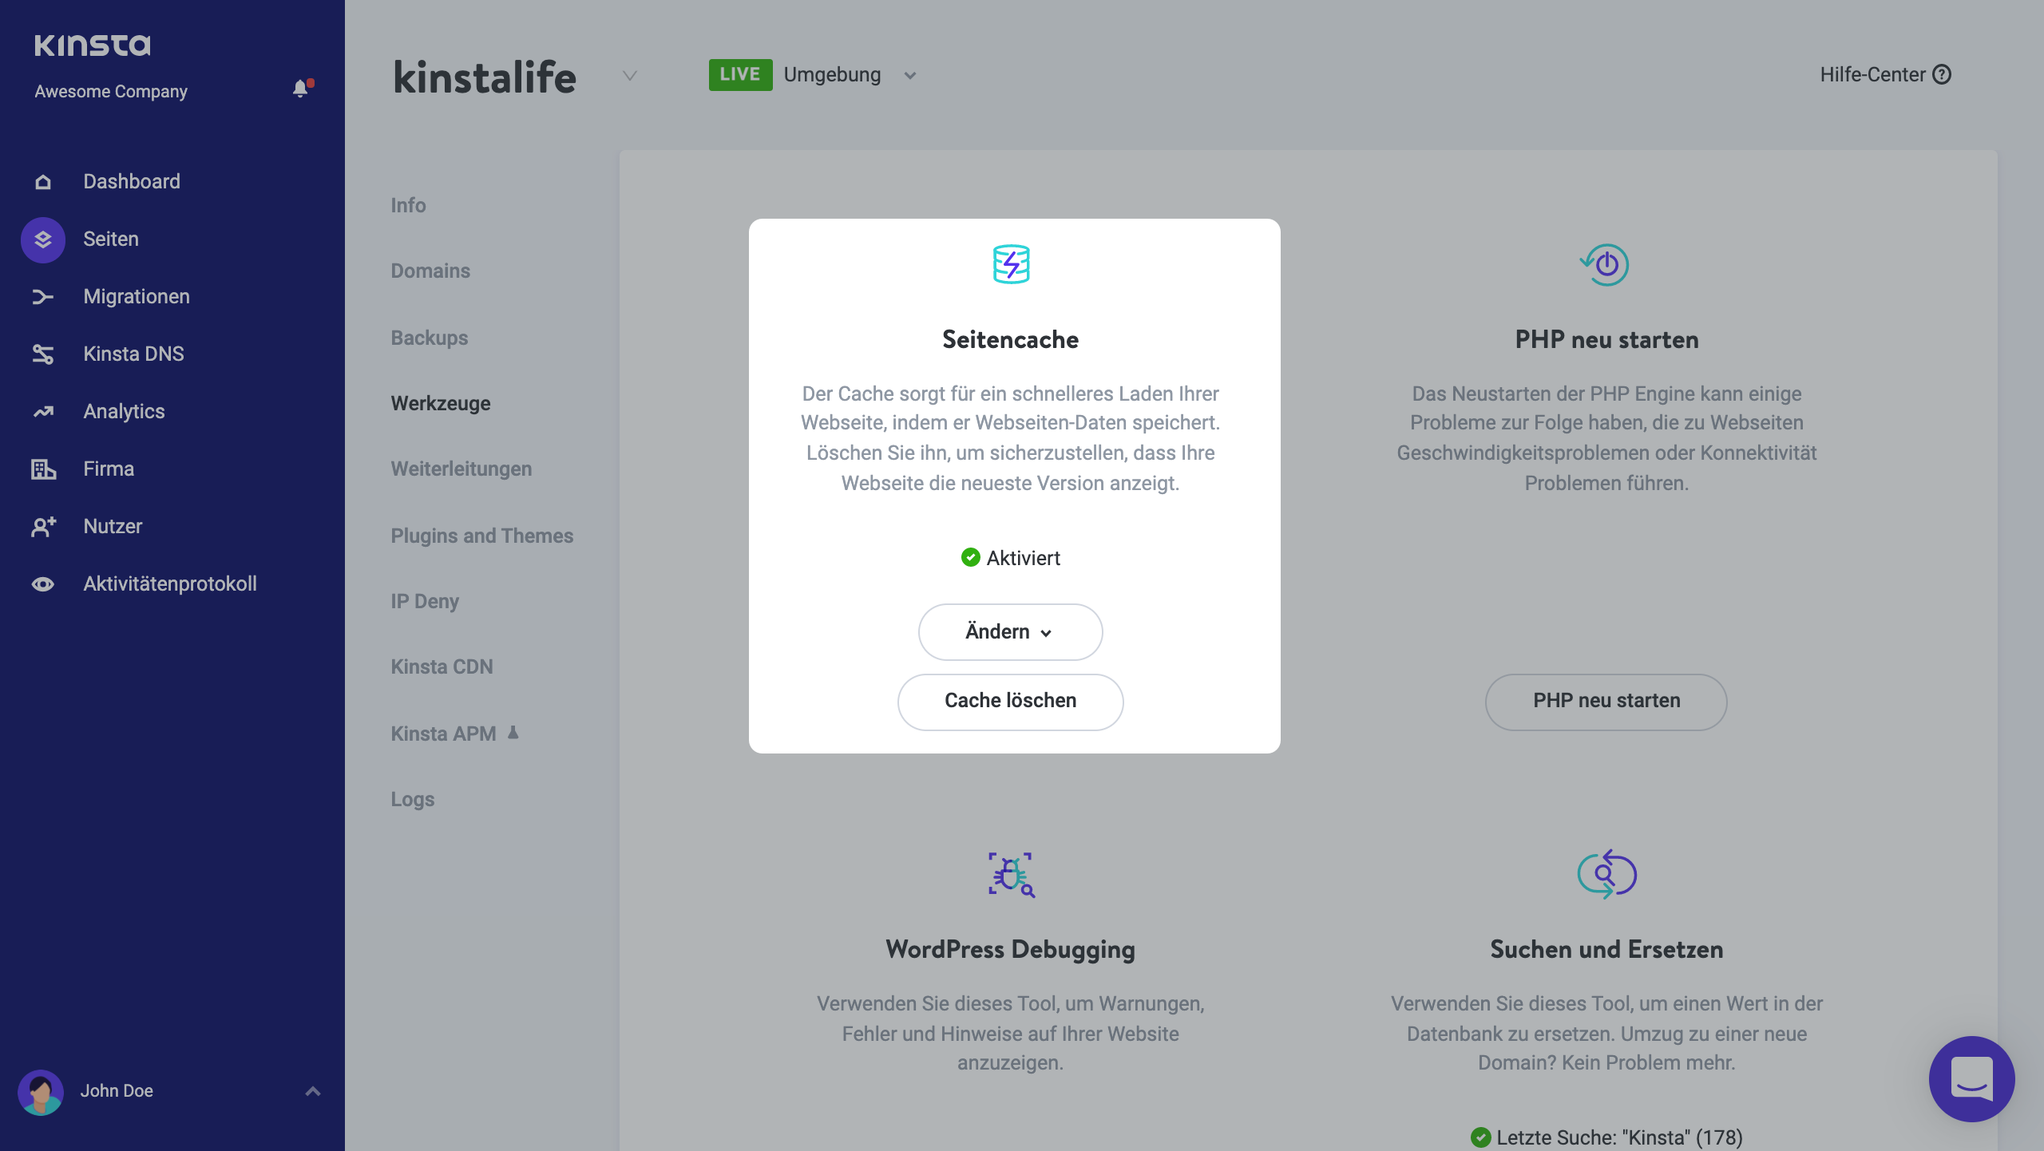The width and height of the screenshot is (2044, 1151).
Task: Open the Intercom chat bubble
Action: (x=1971, y=1078)
